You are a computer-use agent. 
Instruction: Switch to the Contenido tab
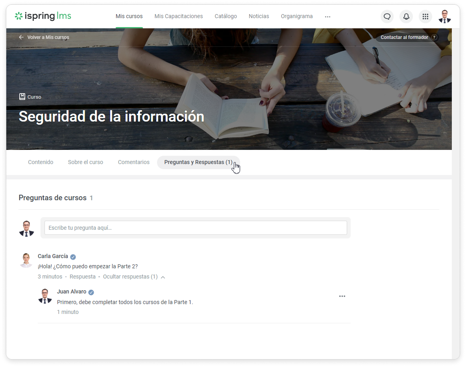pyautogui.click(x=41, y=162)
